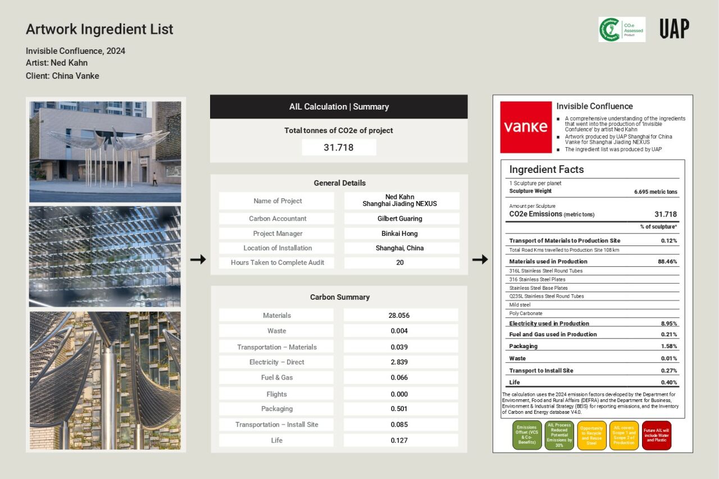Image resolution: width=719 pixels, height=479 pixels.
Task: Click the total CO2e value 31.718 box
Action: 339,148
